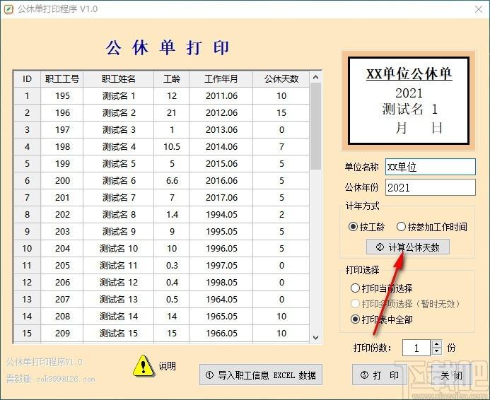This screenshot has height=400, width=490.
Task: Click the 1994.05 date cell
Action: (x=221, y=214)
